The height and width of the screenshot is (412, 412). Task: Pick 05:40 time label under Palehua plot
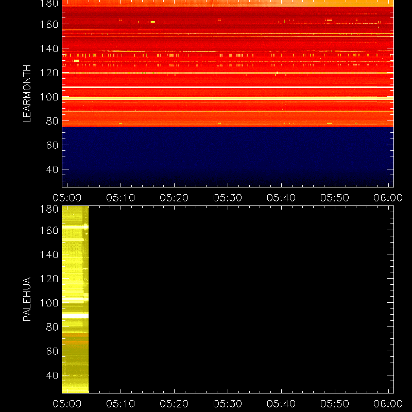coord(281,404)
